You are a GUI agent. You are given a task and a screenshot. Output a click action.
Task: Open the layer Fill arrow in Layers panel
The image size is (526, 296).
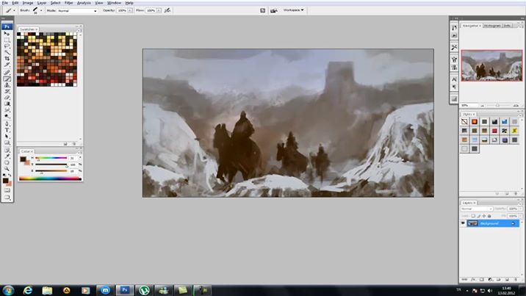(x=520, y=216)
